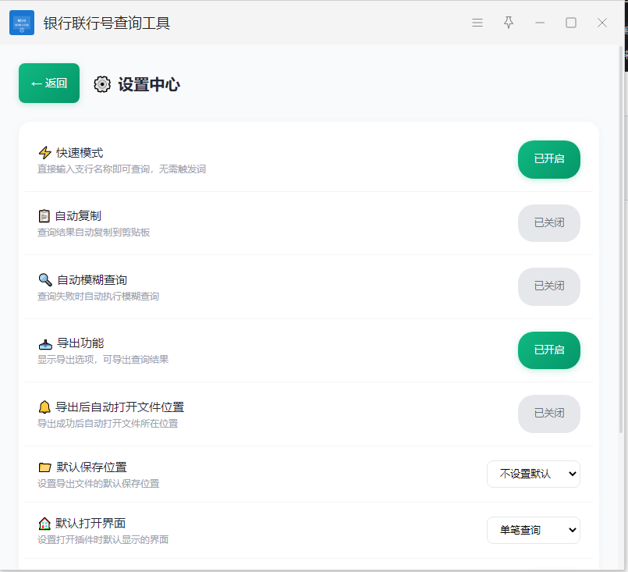Viewport: 628px width, 572px height.
Task: Open the hamburger menu in title bar
Action: click(x=477, y=23)
